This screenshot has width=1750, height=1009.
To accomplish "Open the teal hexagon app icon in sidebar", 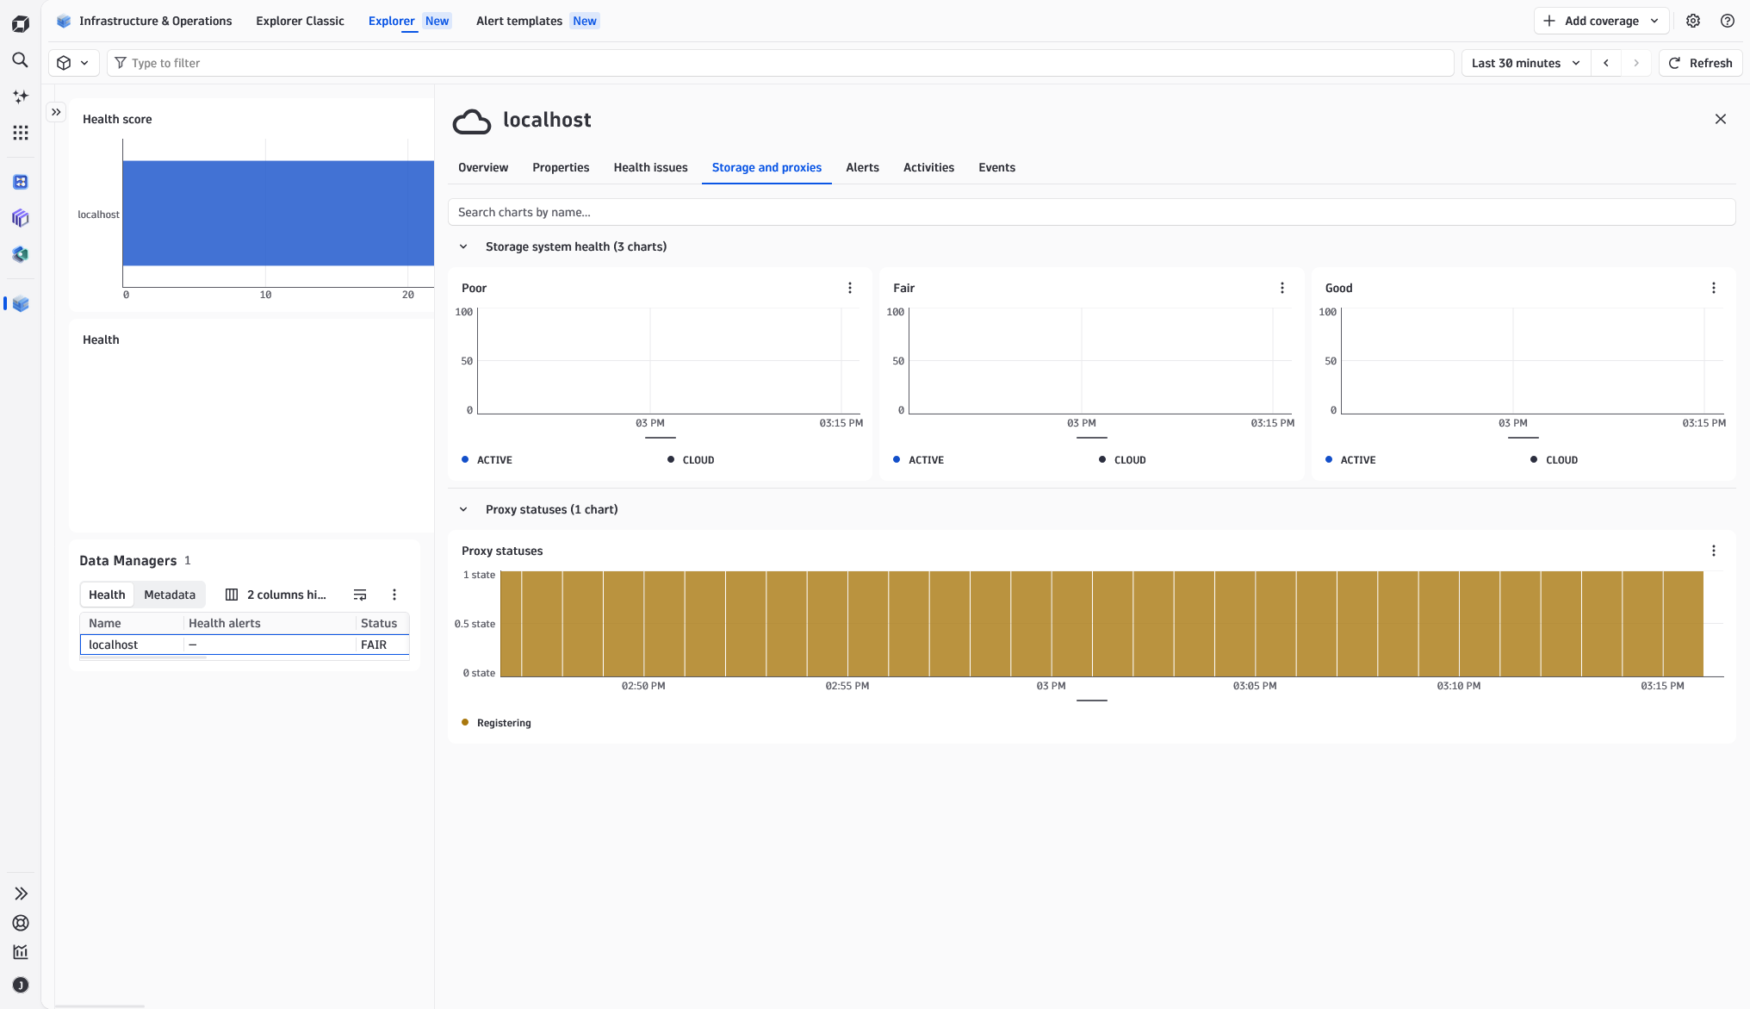I will [21, 254].
